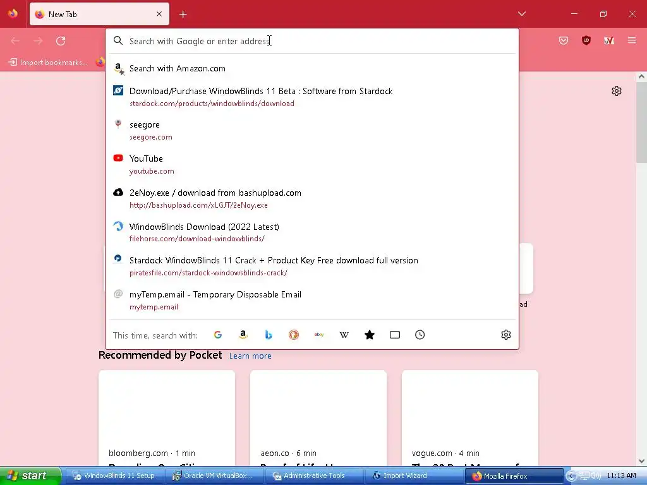Select Search with Amazon.com suggestion
Image resolution: width=647 pixels, height=485 pixels.
pos(312,68)
